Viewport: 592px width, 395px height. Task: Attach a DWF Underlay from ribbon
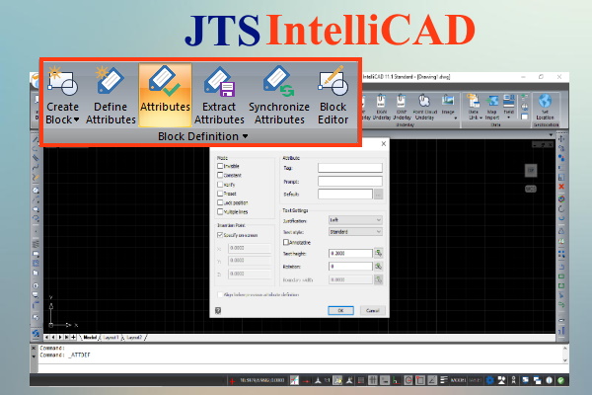tap(402, 108)
